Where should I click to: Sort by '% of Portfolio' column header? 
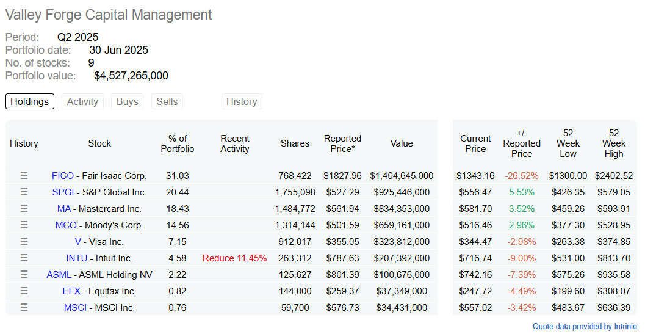pos(178,143)
